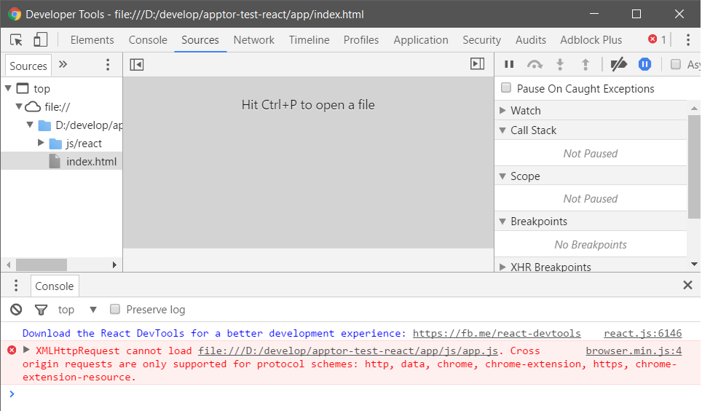702x411 pixels.
Task: Click the file:// cloud origin icon
Action: pos(32,106)
